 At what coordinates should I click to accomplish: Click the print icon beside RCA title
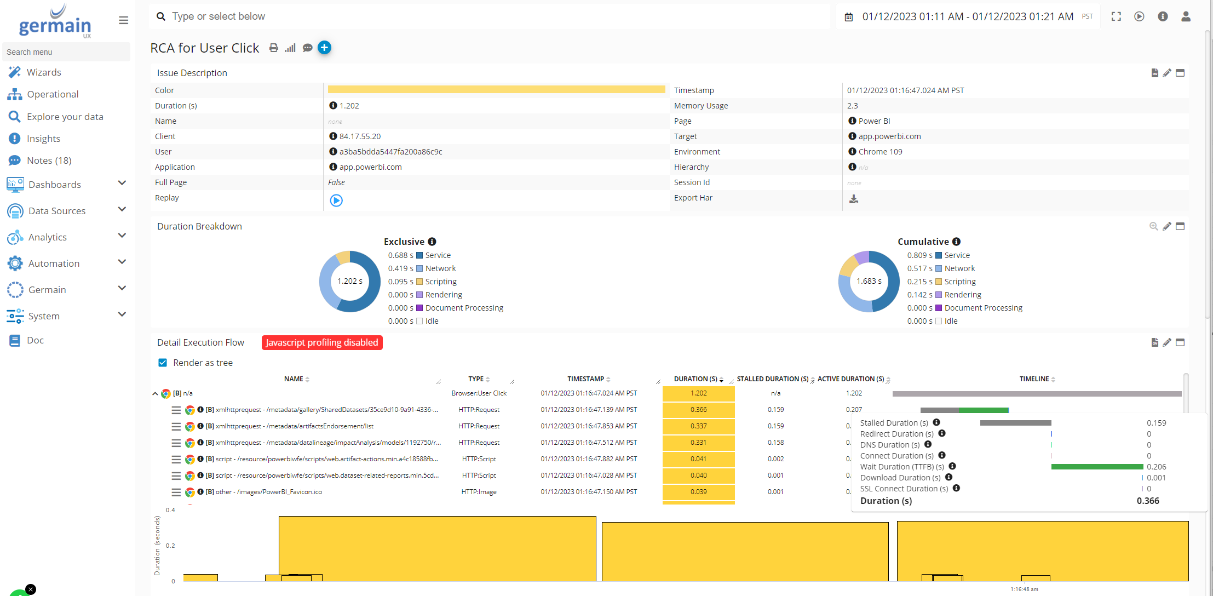coord(273,48)
